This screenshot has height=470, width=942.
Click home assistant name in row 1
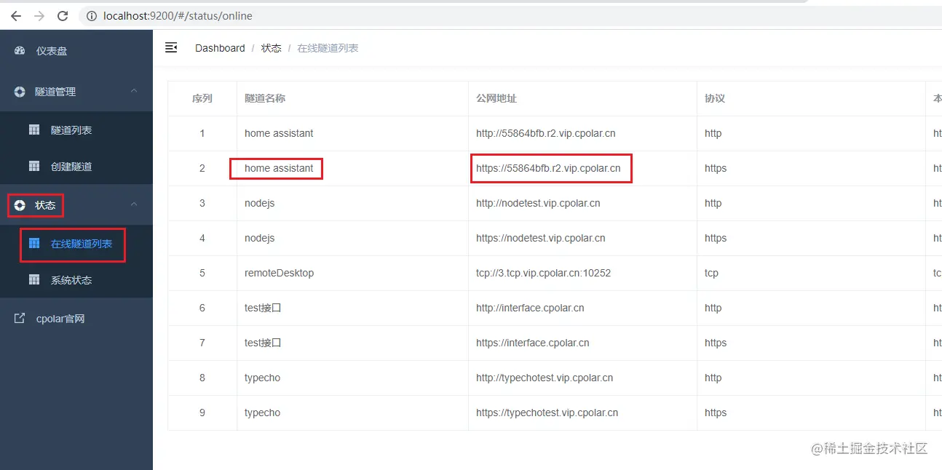coord(279,133)
